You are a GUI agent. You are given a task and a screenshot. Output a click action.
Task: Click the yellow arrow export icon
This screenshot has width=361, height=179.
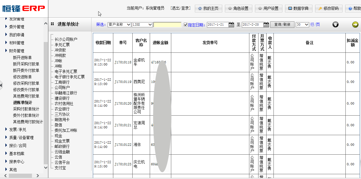tap(355, 24)
